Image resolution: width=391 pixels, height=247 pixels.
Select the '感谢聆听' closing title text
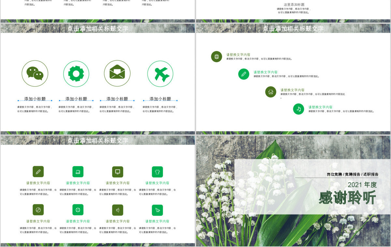pos(347,198)
